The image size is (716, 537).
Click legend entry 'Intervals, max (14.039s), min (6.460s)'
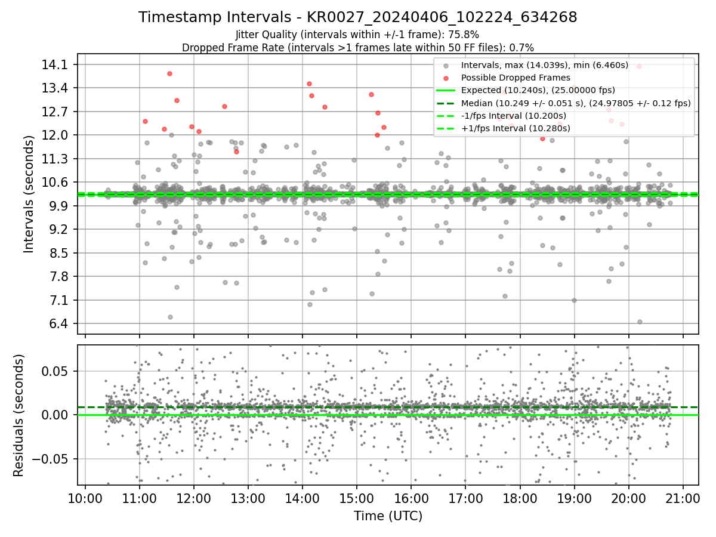pyautogui.click(x=544, y=65)
